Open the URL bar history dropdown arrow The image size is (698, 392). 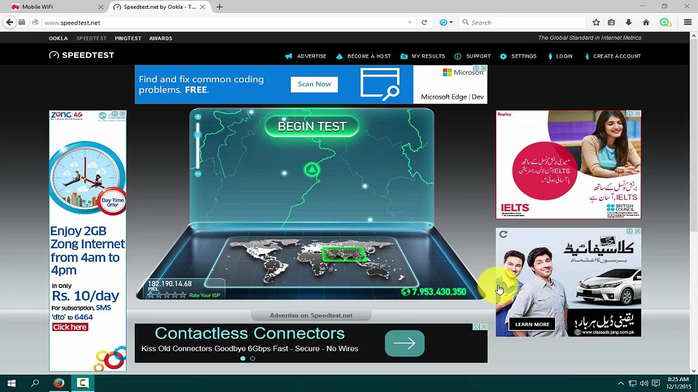[x=410, y=22]
